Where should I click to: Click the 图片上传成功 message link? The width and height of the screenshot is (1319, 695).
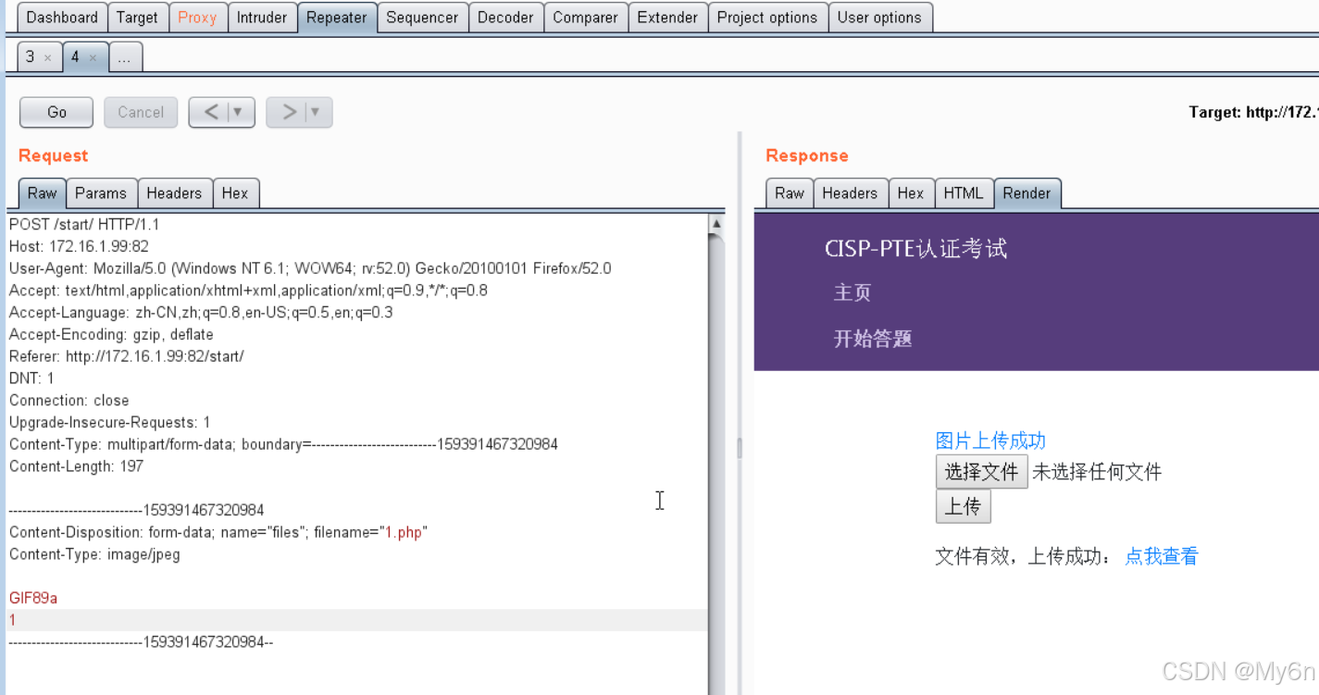990,441
